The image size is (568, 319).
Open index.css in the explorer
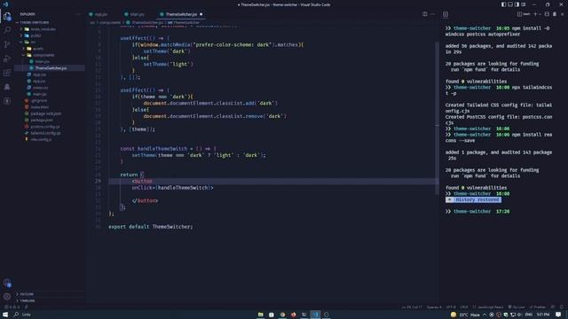pyautogui.click(x=40, y=88)
